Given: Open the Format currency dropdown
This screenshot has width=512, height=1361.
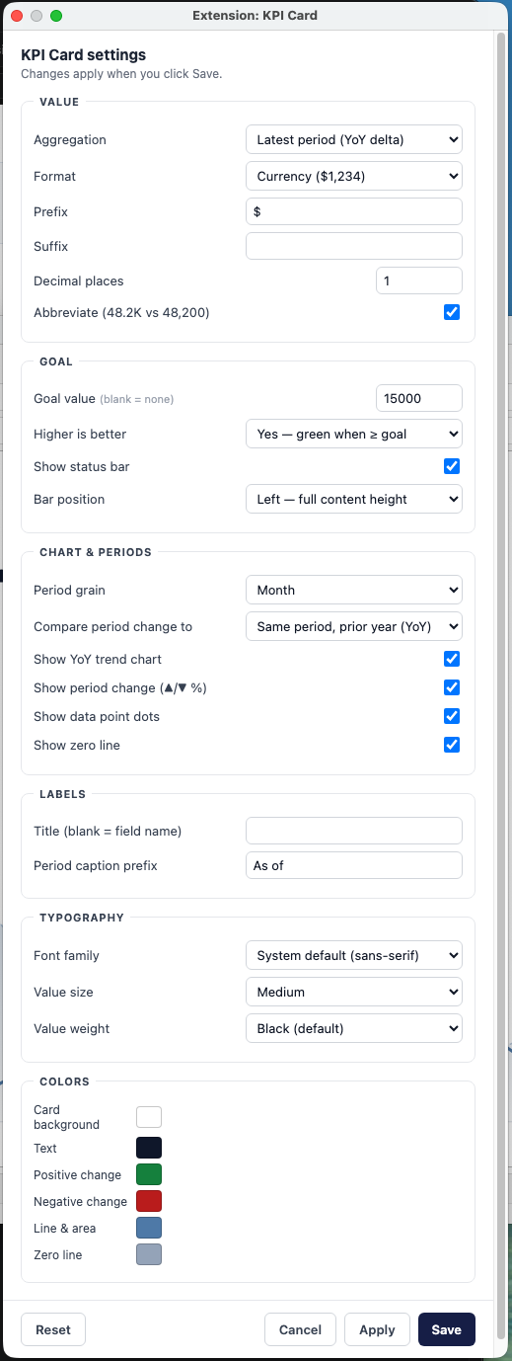Looking at the screenshot, I should (x=353, y=176).
